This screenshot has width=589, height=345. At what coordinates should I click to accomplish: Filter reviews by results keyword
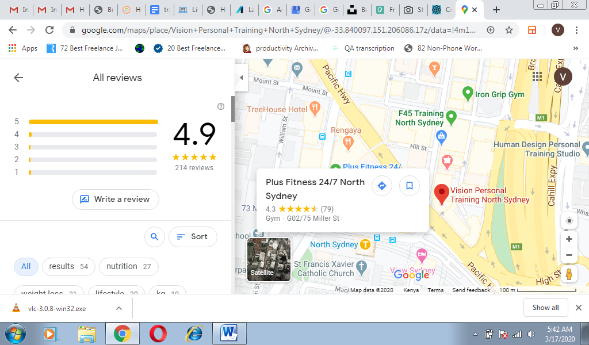69,267
